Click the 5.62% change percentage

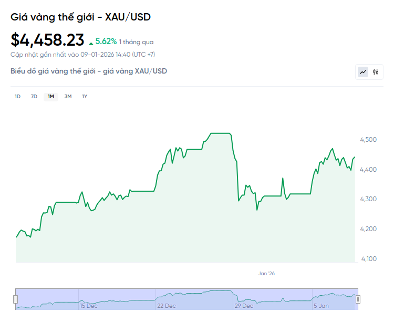[106, 41]
